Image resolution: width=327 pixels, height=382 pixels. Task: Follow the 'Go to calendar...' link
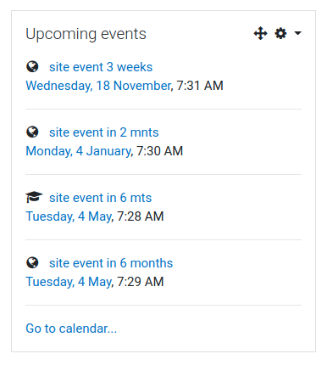tap(71, 329)
